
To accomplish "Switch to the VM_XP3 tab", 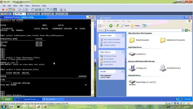I will coord(47,14).
